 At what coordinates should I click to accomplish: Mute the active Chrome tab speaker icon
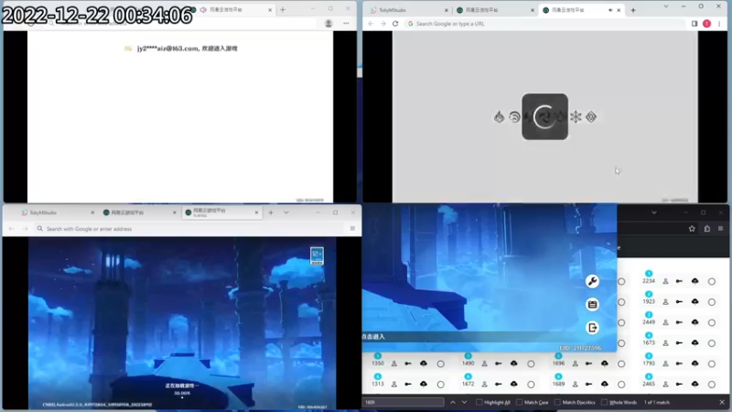(610, 10)
